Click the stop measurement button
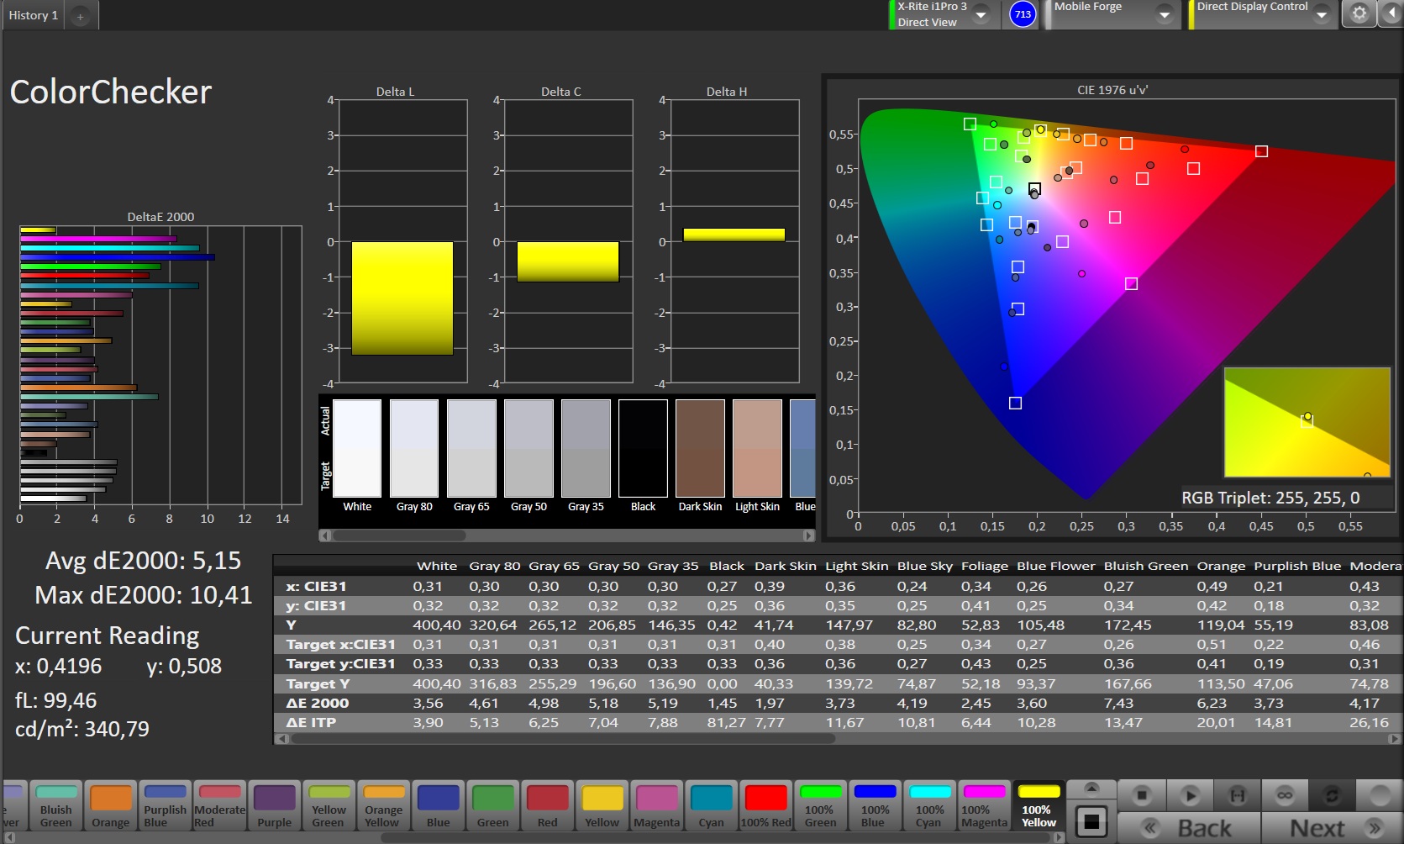This screenshot has width=1404, height=844. pos(1141,795)
